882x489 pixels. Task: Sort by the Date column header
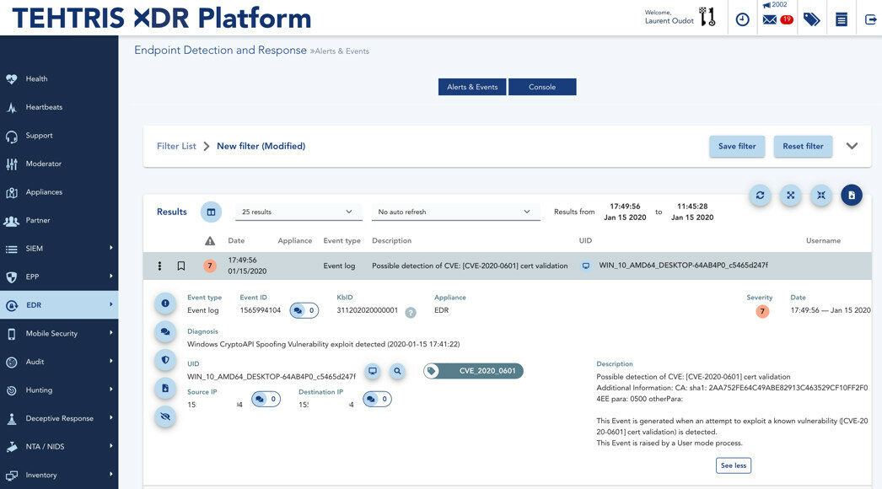coord(236,241)
